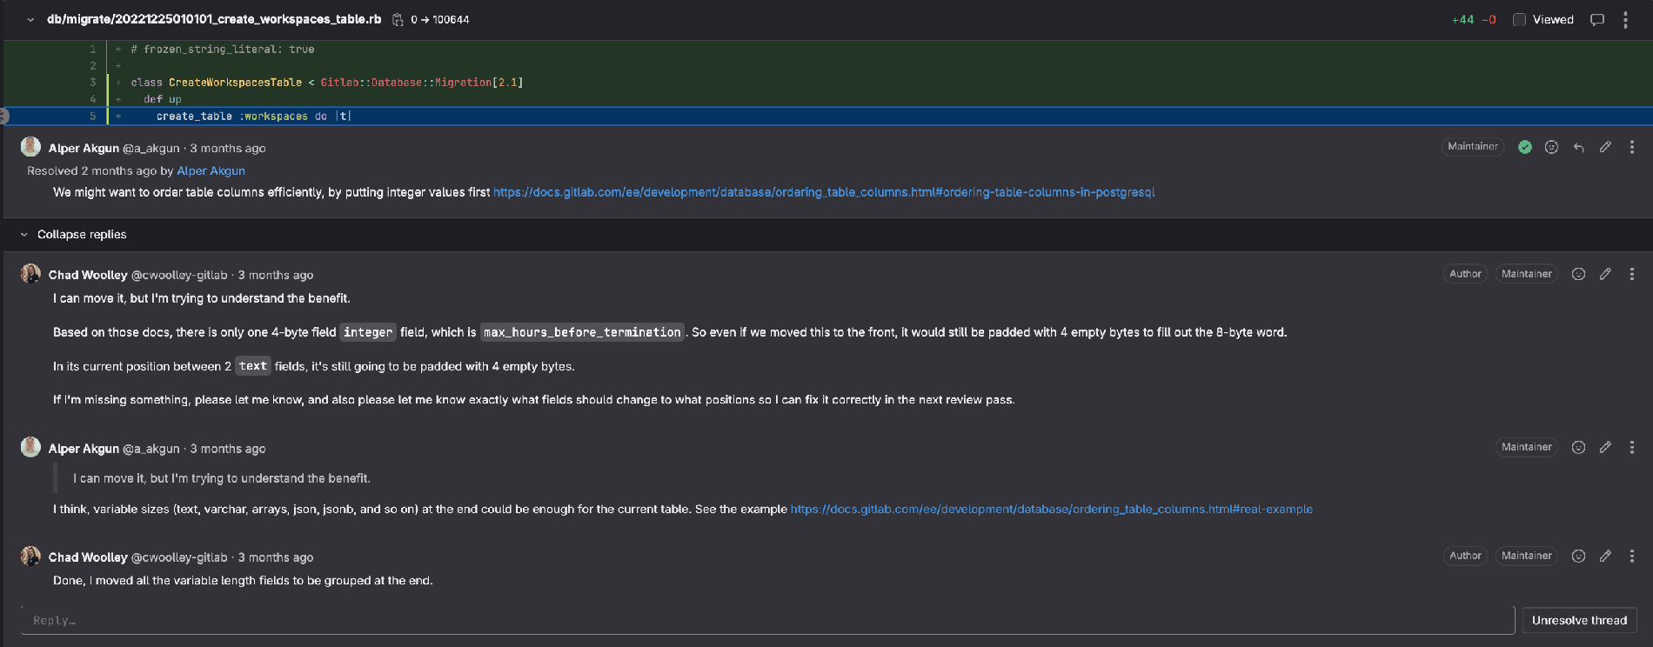Open more actions on Alper's quoted reply

(x=1631, y=448)
